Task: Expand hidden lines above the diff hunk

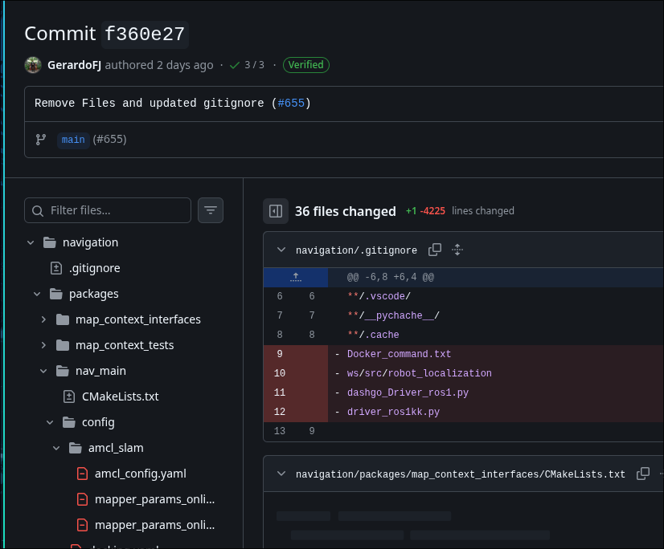Action: (x=295, y=277)
